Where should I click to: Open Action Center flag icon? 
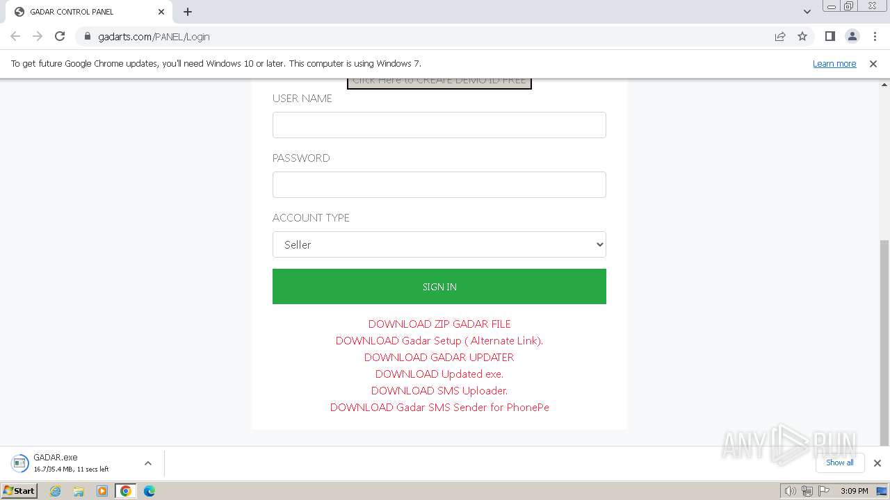[x=824, y=491]
